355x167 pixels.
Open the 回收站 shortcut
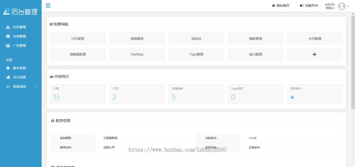coord(196,38)
